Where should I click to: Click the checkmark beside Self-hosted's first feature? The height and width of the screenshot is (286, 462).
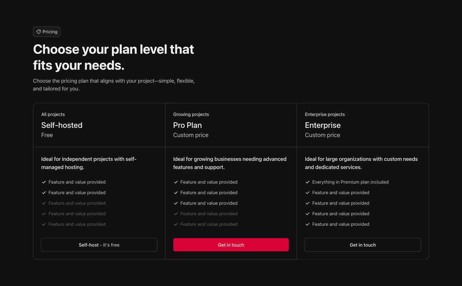click(x=44, y=182)
